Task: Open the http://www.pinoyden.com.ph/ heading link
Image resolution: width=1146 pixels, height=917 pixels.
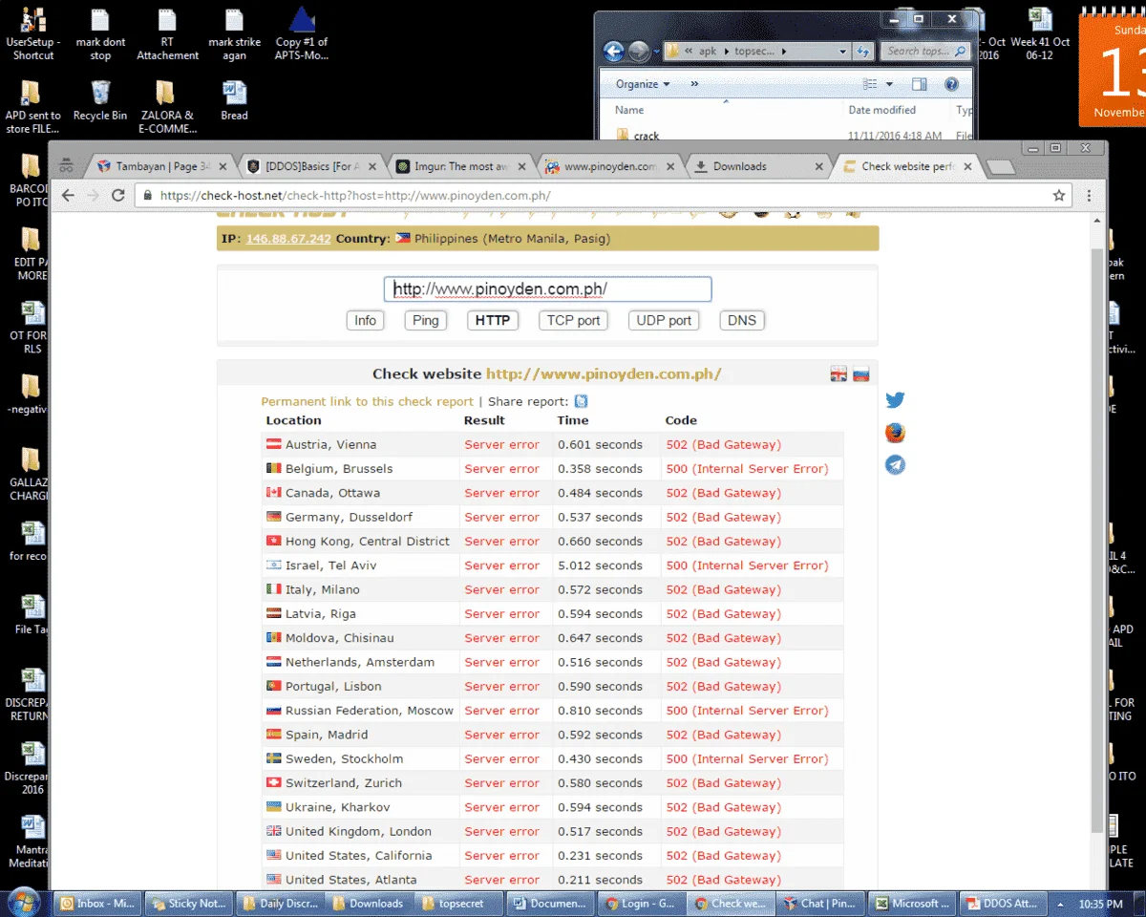Action: (x=604, y=374)
